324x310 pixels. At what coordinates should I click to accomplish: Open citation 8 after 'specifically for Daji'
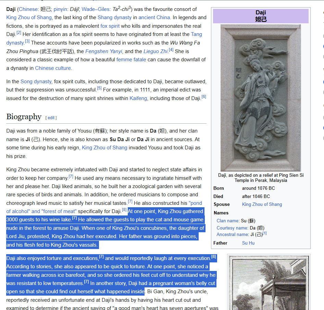click(x=124, y=210)
